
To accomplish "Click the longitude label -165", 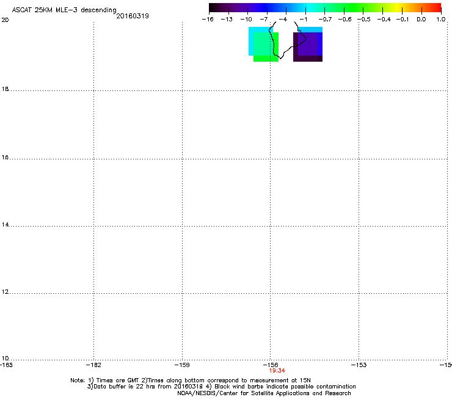I will click(x=6, y=365).
